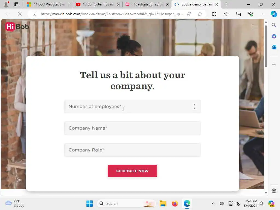Open the sidebar search icon
Image resolution: width=280 pixels, height=210 pixels.
pos(274,25)
